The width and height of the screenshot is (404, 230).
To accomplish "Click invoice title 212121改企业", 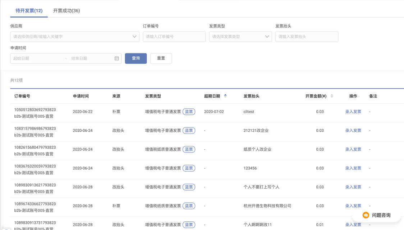I will point(256,131).
